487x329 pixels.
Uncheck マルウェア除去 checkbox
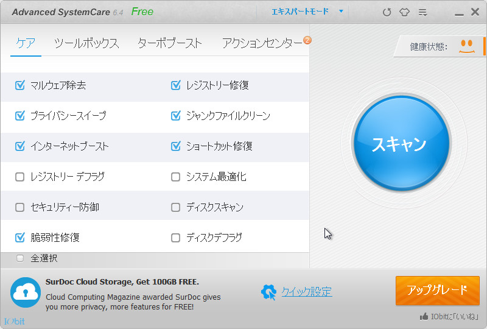20,85
